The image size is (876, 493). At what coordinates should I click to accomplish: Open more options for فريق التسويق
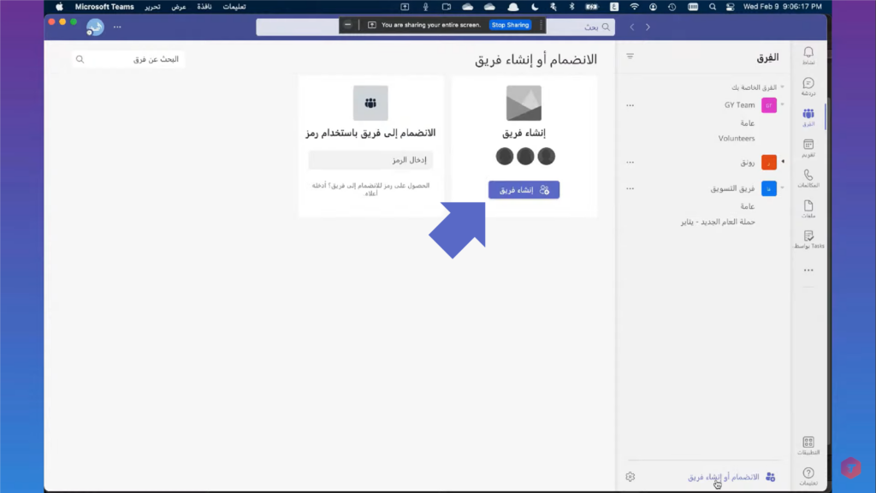630,188
